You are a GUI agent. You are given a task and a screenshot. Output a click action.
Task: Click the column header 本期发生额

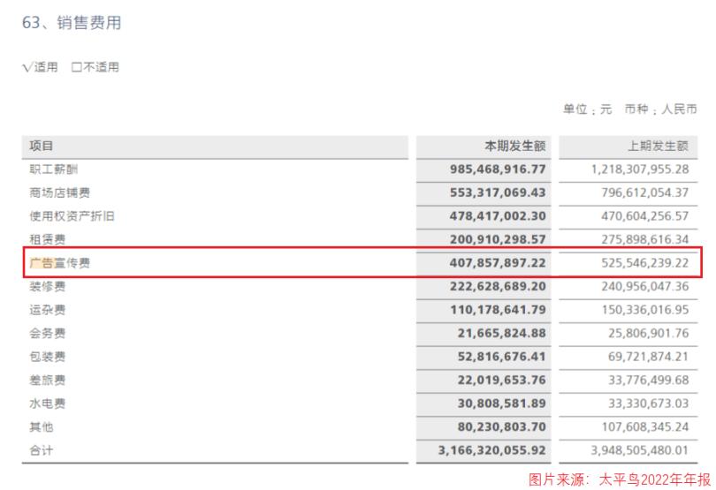pos(515,146)
